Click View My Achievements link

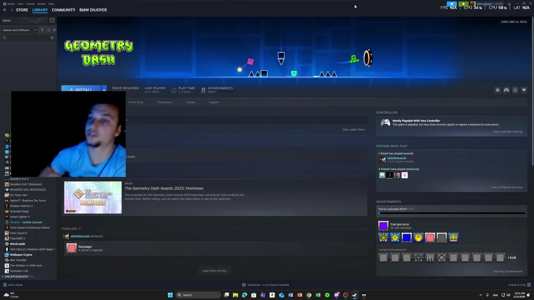point(508,271)
